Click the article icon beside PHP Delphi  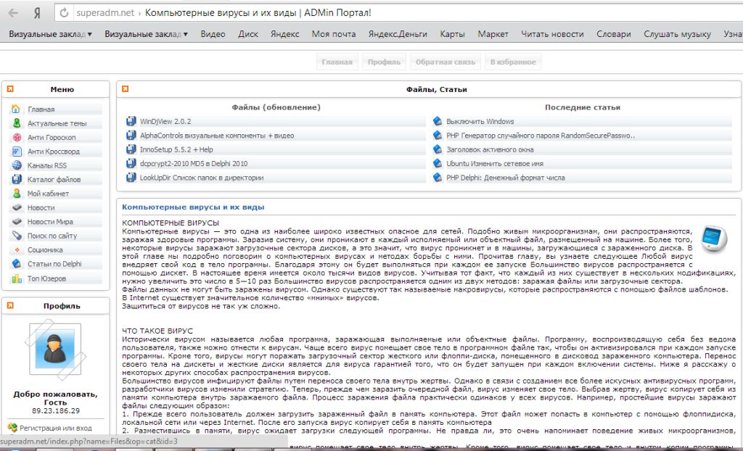[x=438, y=178]
